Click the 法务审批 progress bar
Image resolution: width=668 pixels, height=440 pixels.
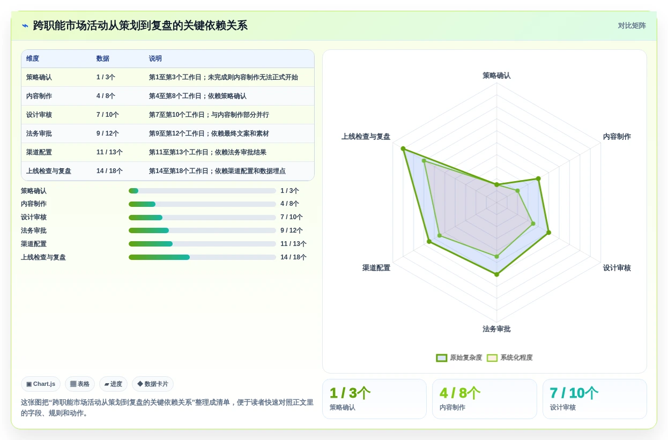[x=202, y=230]
